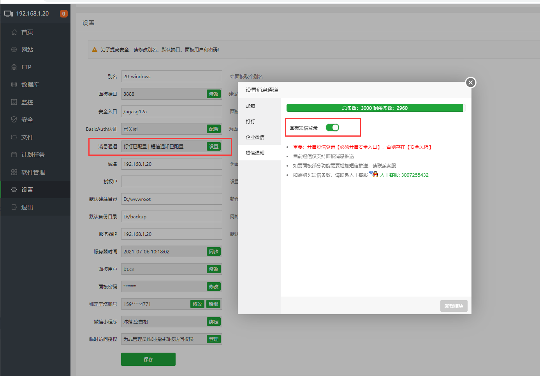Close the 设置消息通道 dialog

(x=471, y=83)
